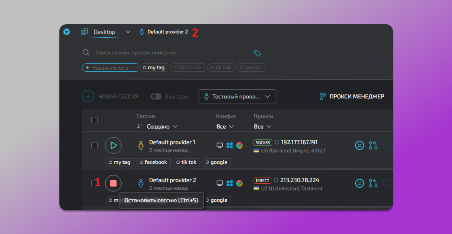This screenshot has height=234, width=452.
Task: Toggle the Быстрая quick session switch
Action: click(156, 97)
